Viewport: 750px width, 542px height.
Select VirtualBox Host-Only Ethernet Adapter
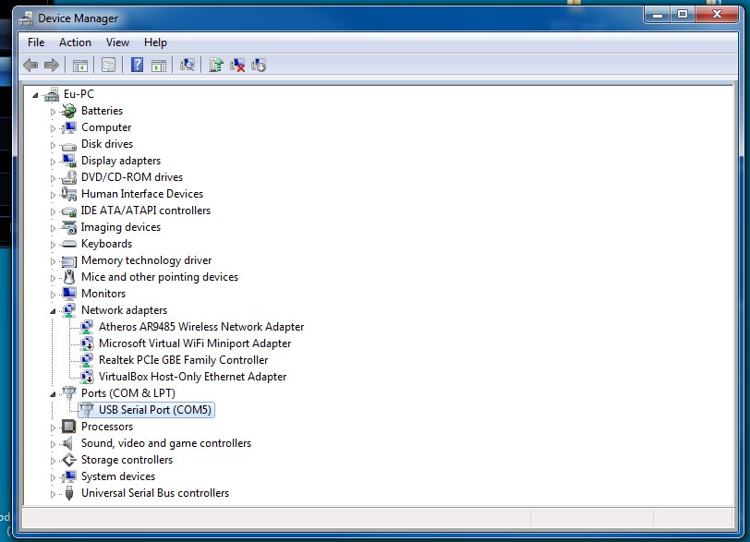(192, 377)
